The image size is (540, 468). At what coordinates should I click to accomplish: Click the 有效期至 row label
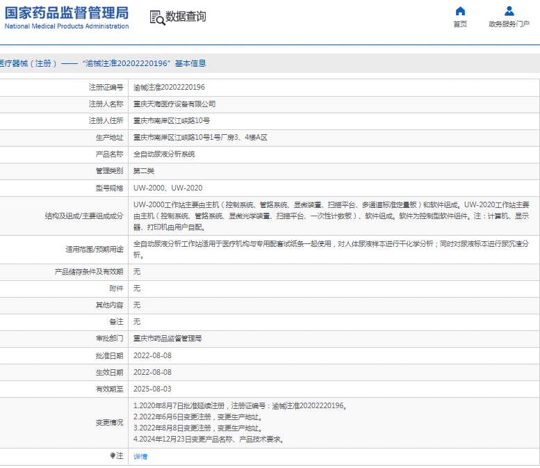(x=110, y=389)
